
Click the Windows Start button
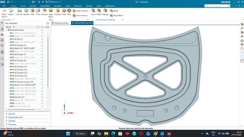pyautogui.click(x=68, y=134)
